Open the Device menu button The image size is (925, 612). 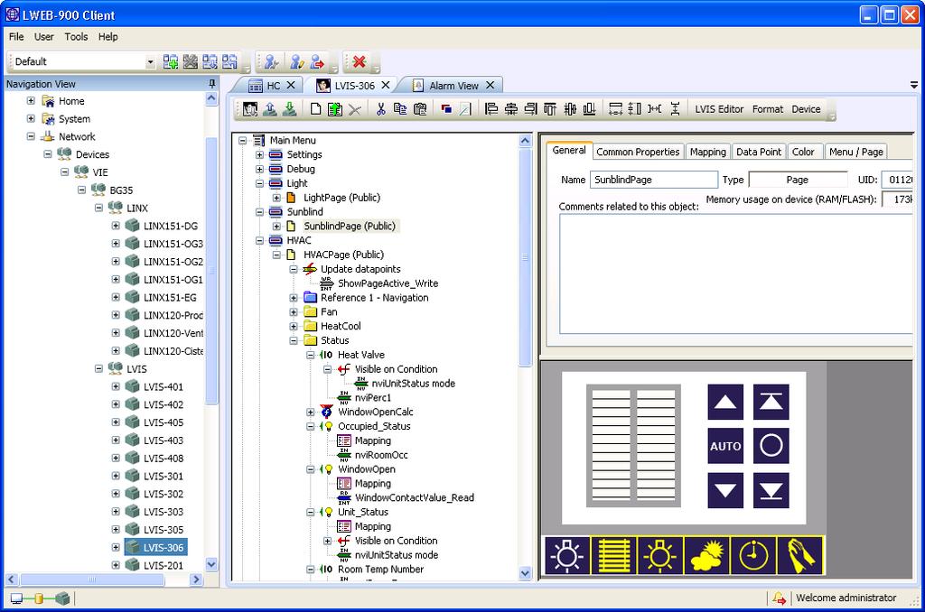[x=806, y=109]
